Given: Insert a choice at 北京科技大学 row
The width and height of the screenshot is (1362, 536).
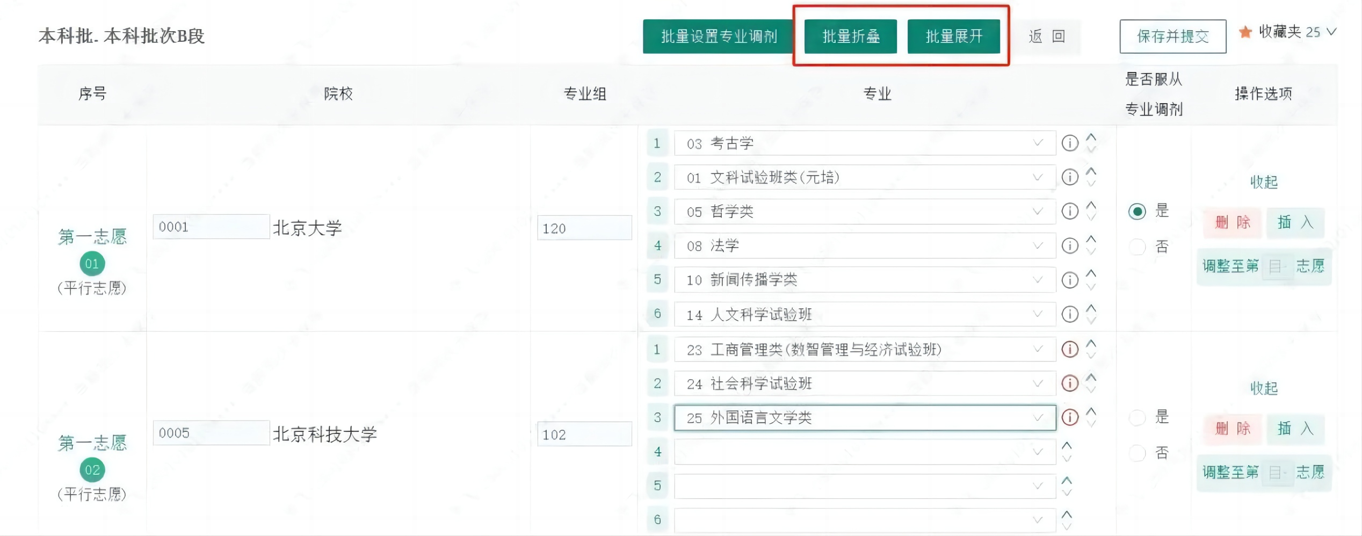Looking at the screenshot, I should [1295, 429].
